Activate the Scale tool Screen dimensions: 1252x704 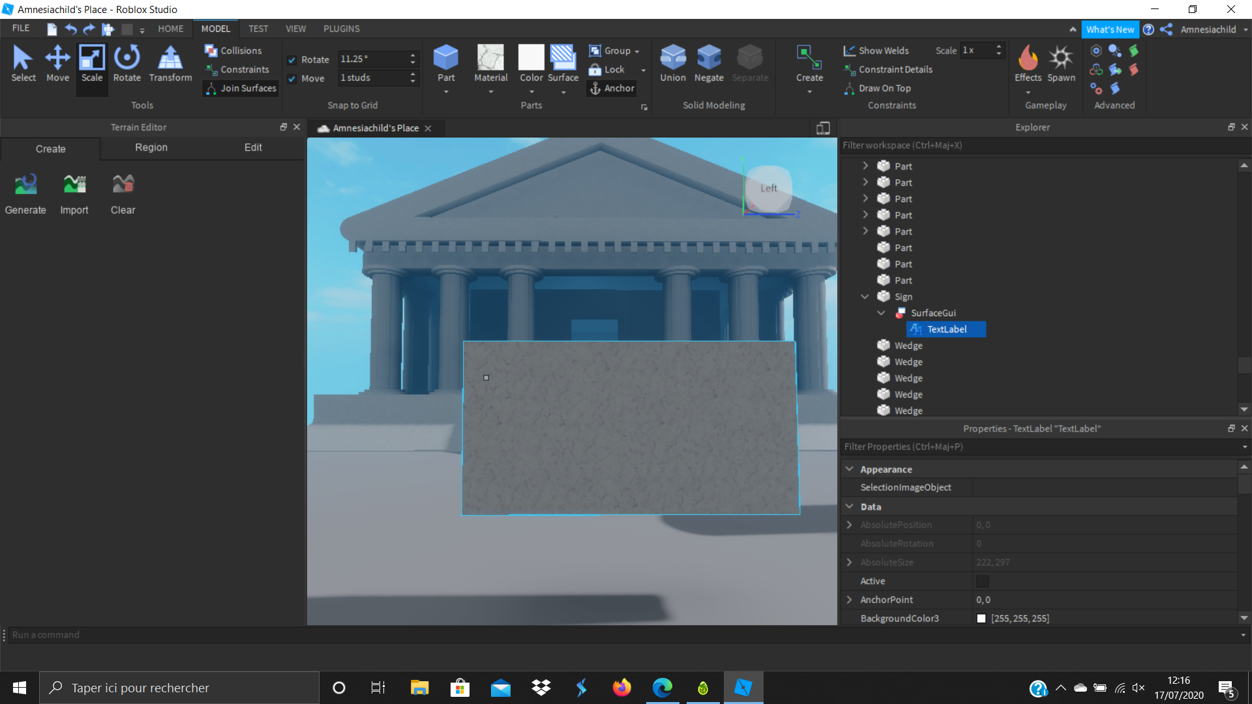92,64
